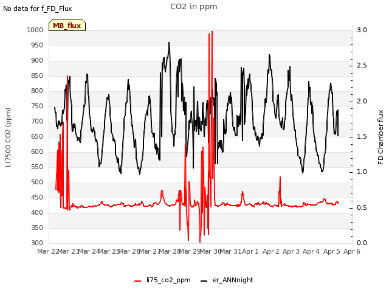The width and height of the screenshot is (389, 292).
Task: Click the 950 tick on left axis
Action: tap(37, 46)
